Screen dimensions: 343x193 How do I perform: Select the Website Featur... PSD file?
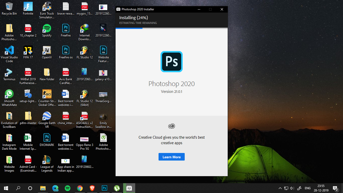click(x=103, y=54)
